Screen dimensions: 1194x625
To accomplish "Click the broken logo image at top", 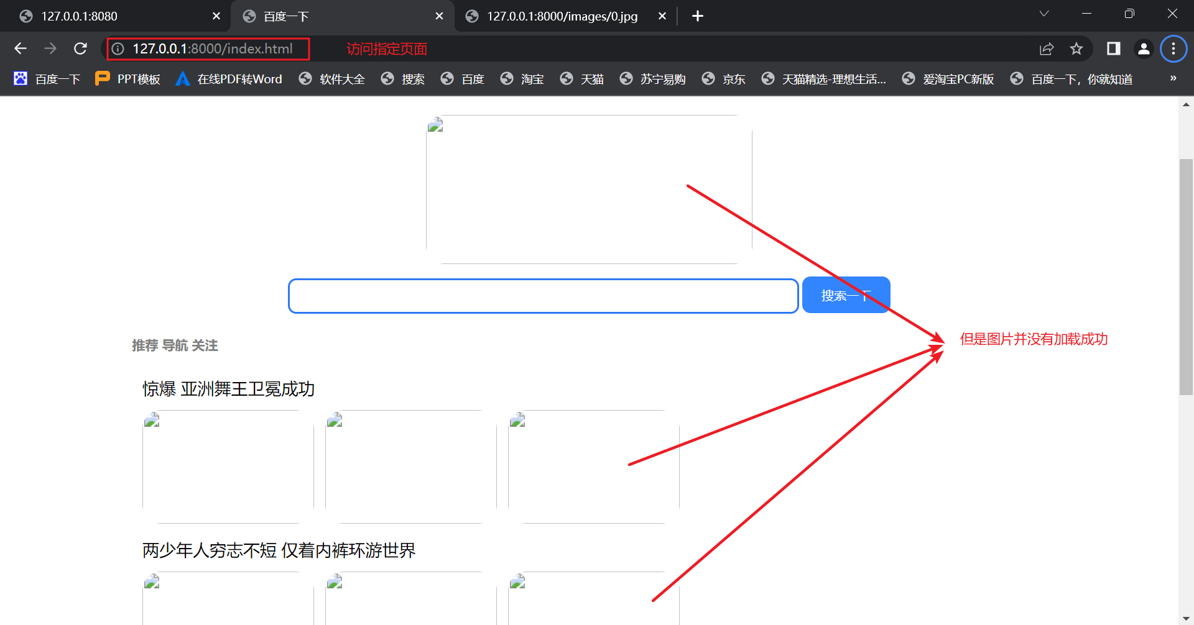I will pos(589,189).
